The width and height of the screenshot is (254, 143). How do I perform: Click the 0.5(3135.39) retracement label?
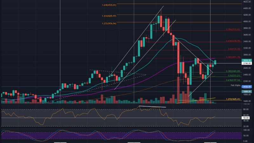pyautogui.click(x=234, y=49)
